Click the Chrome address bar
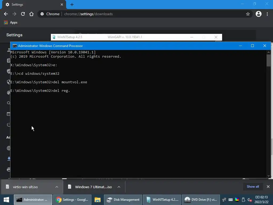The width and height of the screenshot is (273, 205). tap(144, 14)
